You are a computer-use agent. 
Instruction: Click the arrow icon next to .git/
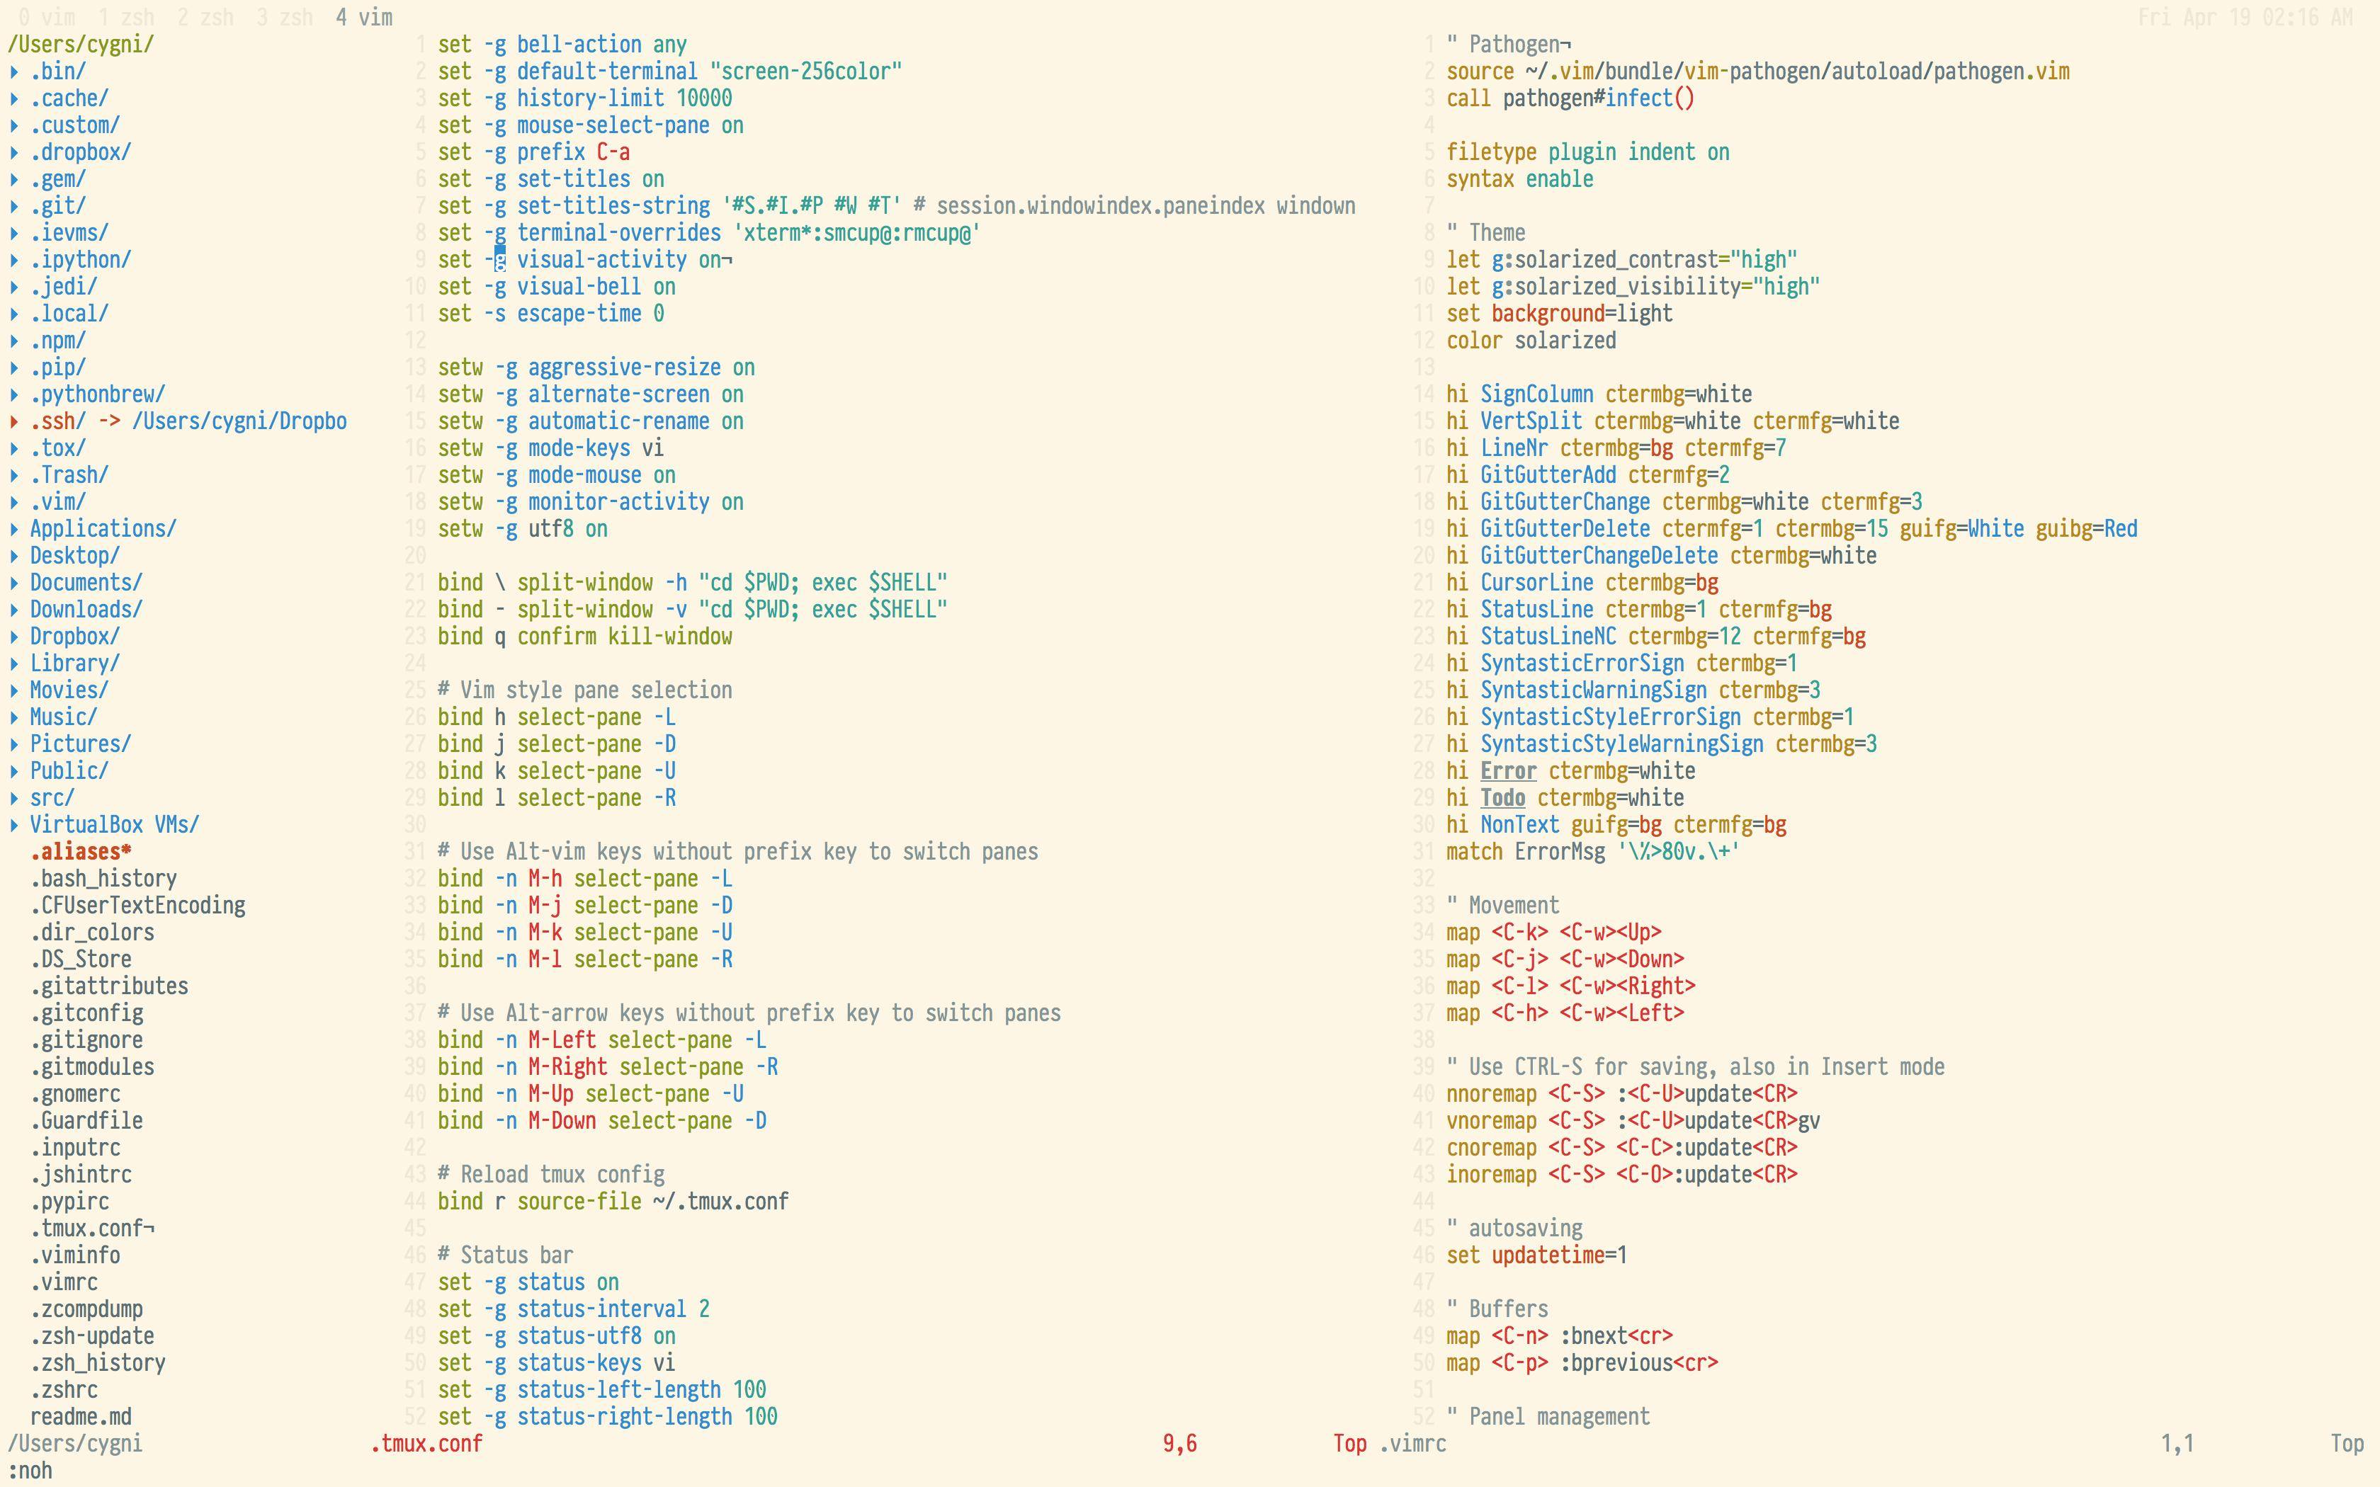tap(15, 207)
